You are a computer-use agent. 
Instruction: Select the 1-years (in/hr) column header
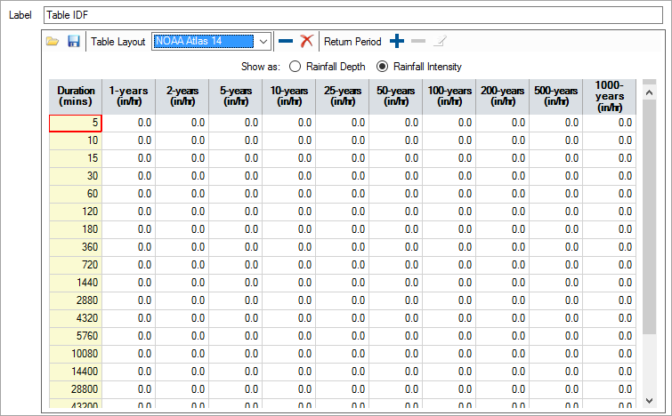(x=128, y=97)
